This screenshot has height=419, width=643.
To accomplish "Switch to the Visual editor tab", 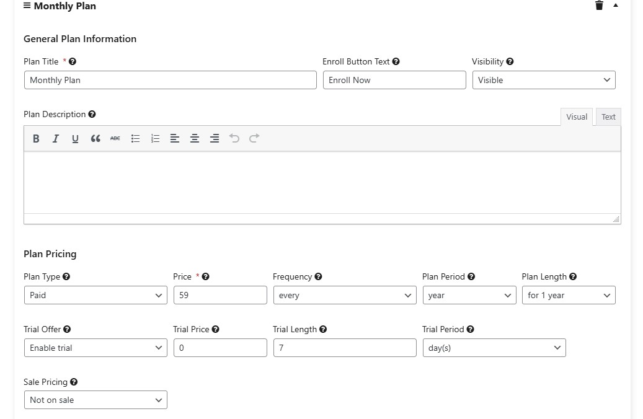I will [x=577, y=117].
